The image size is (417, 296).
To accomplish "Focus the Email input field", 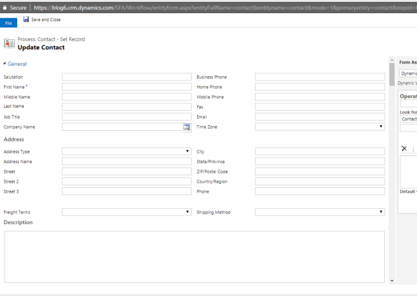I will click(x=319, y=117).
